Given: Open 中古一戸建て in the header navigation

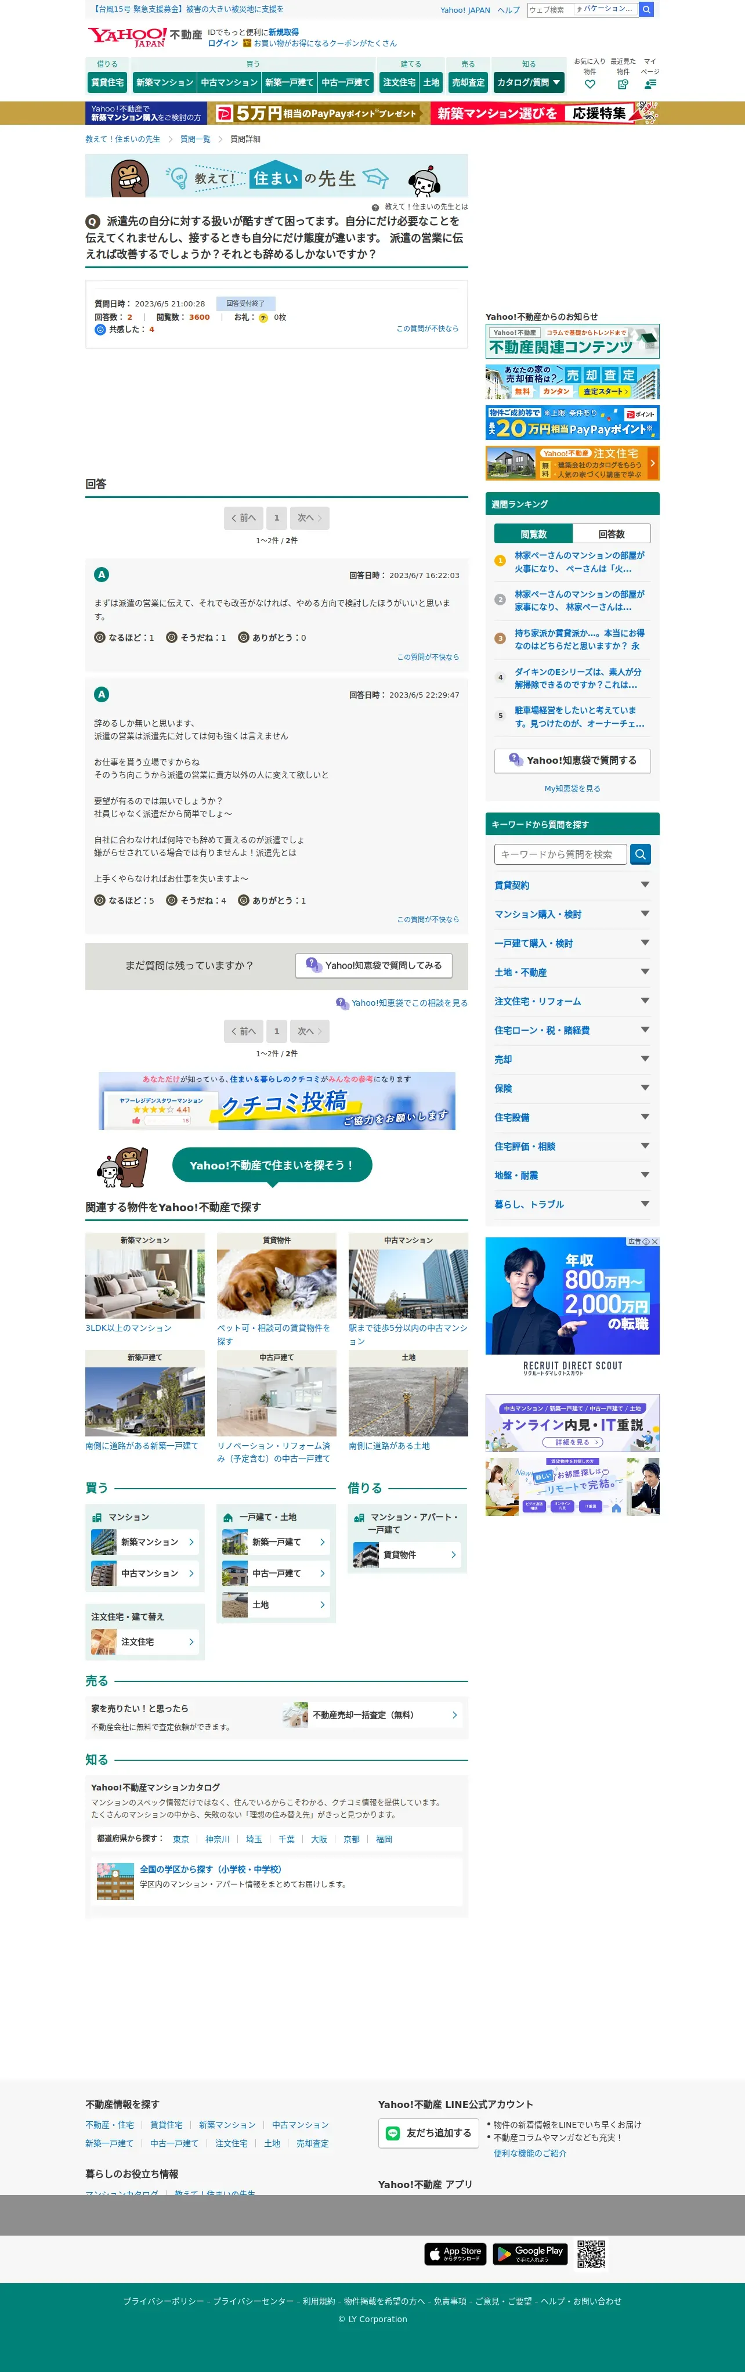Looking at the screenshot, I should [x=345, y=83].
